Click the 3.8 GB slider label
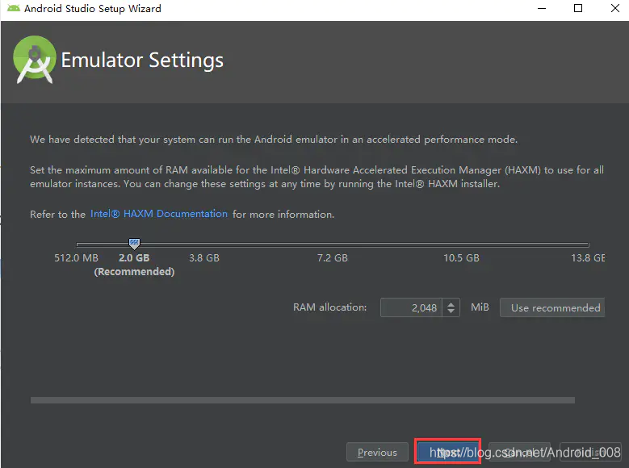Screen dimensions: 629x468 204,258
